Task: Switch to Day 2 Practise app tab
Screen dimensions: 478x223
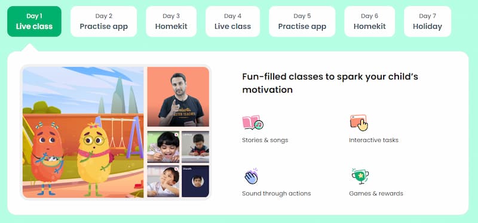Action: click(103, 21)
